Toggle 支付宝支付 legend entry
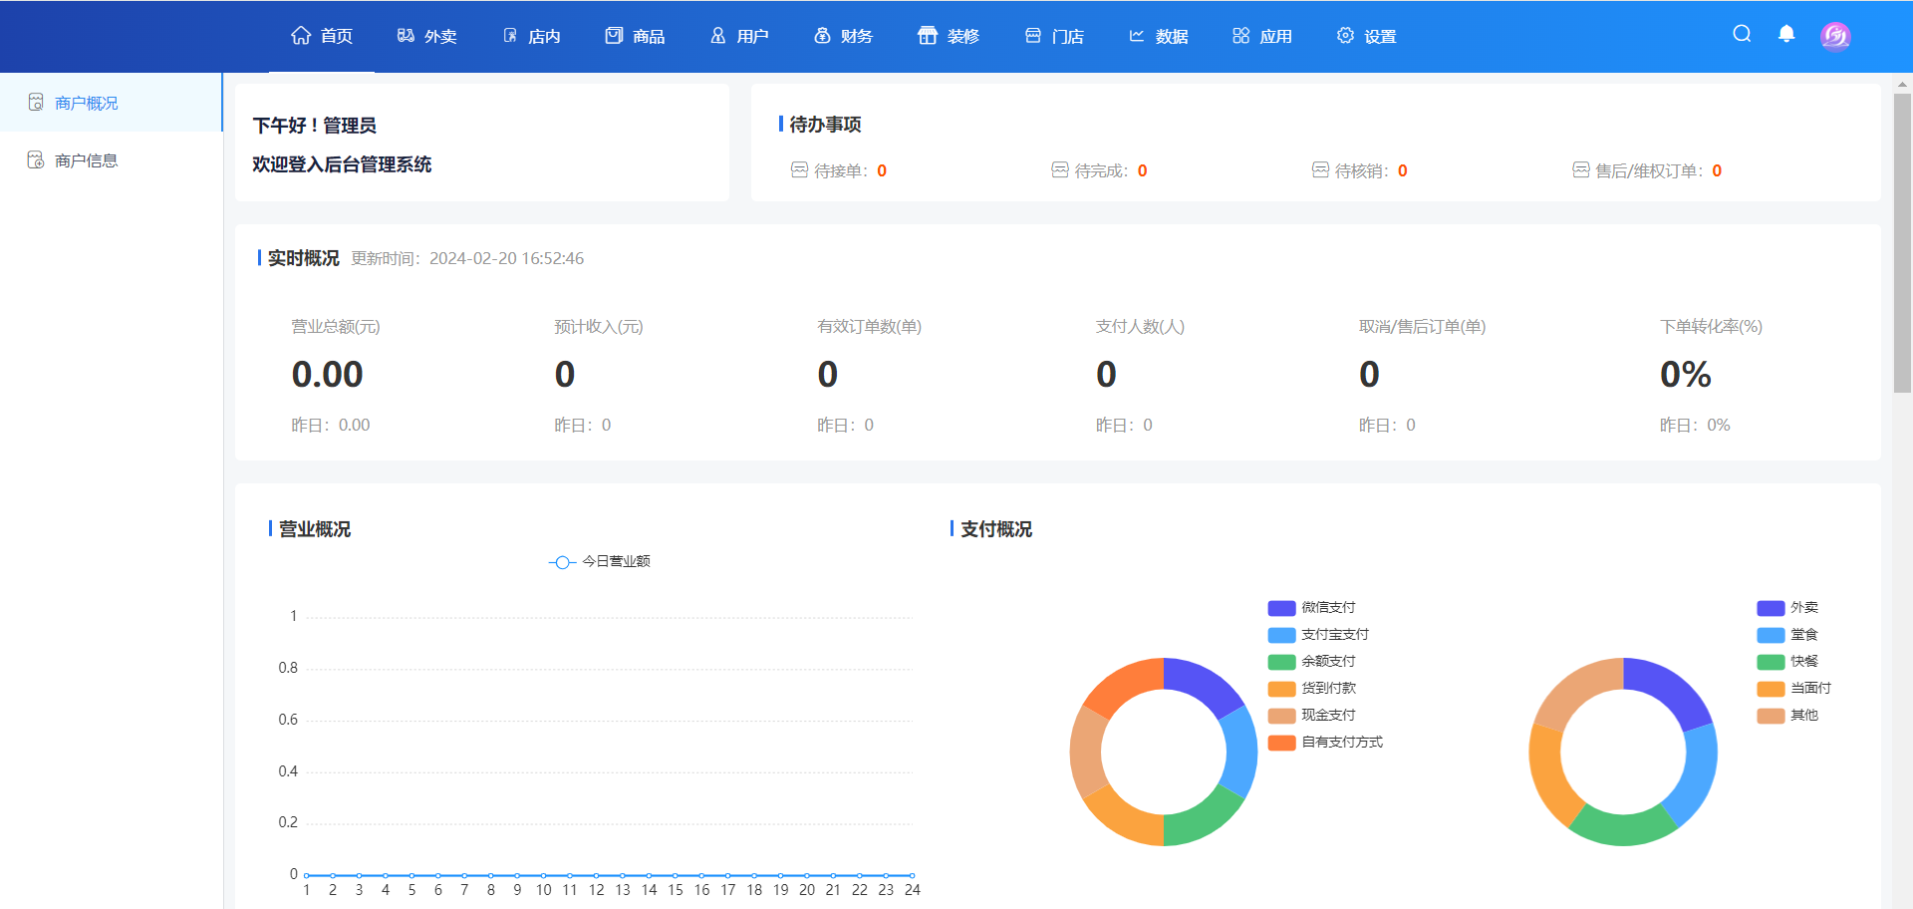Viewport: 1913px width, 909px height. 1318,634
